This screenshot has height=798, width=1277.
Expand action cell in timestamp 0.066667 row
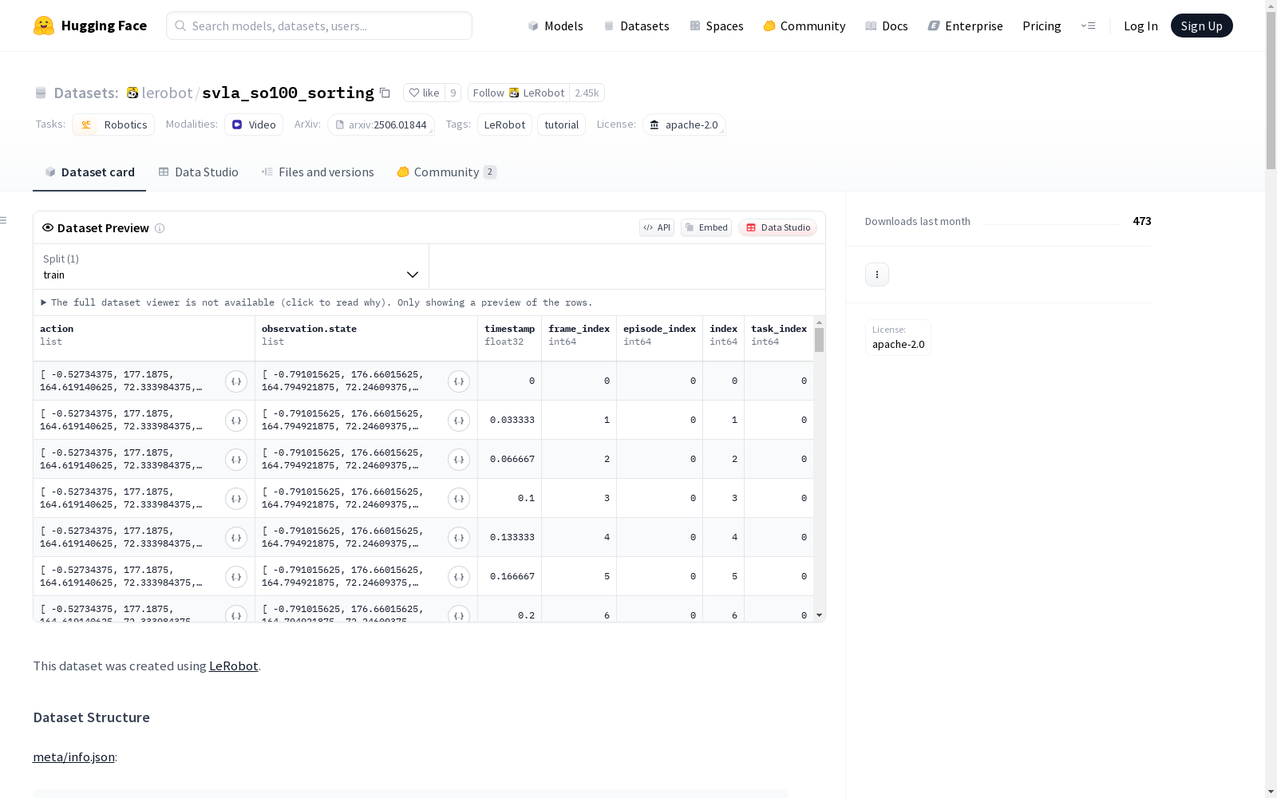[236, 460]
